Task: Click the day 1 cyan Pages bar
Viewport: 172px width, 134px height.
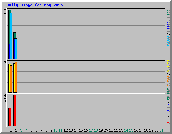Action: [11, 36]
